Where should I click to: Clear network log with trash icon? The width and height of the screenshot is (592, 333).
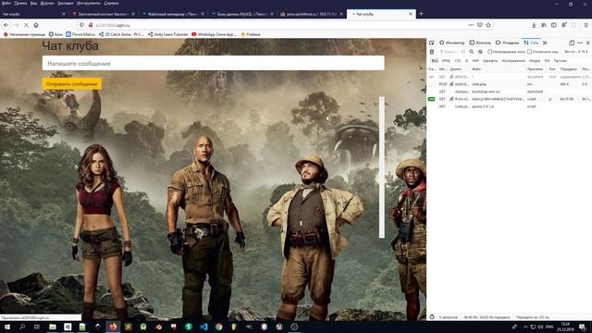[432, 52]
